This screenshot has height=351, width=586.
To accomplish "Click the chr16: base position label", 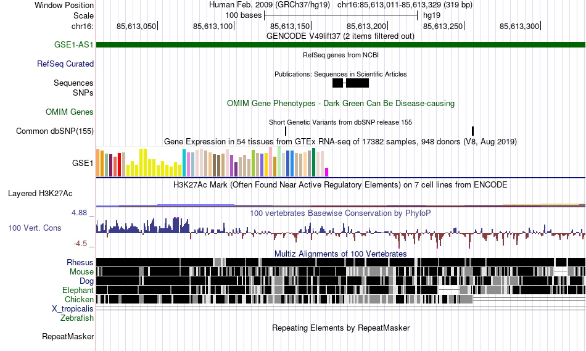I will click(83, 26).
